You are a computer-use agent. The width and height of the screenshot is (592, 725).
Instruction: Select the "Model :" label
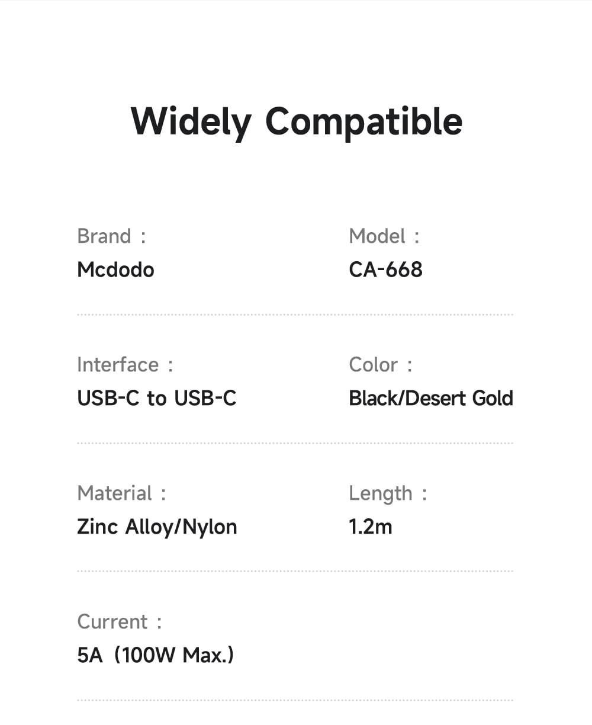(384, 236)
